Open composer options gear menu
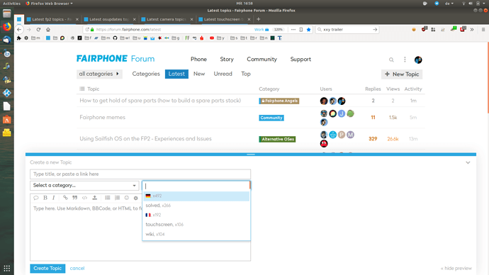This screenshot has height=275, width=489. pyautogui.click(x=135, y=198)
